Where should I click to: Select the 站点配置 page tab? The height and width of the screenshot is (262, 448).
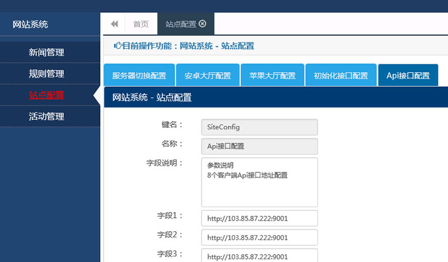(x=180, y=24)
